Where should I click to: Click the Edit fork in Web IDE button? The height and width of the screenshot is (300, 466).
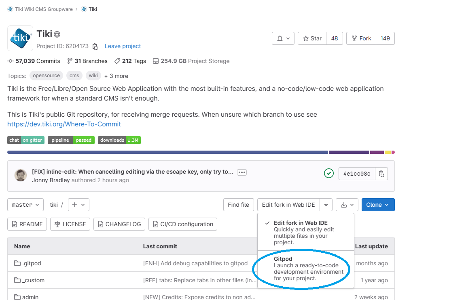(x=288, y=205)
